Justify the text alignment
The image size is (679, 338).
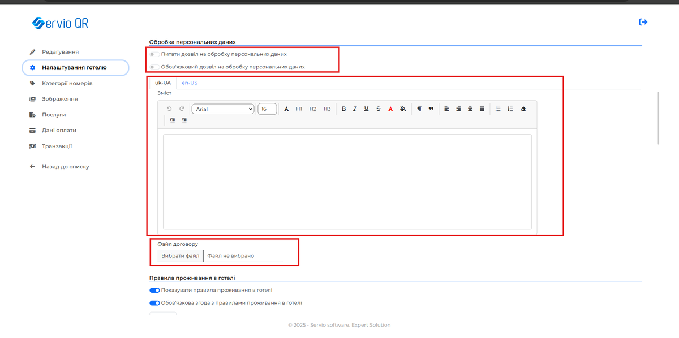[482, 109]
